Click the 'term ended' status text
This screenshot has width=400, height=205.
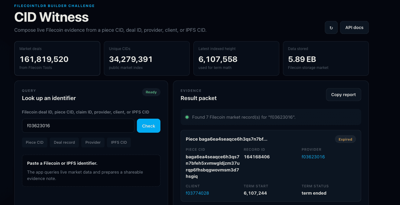[x=314, y=193]
